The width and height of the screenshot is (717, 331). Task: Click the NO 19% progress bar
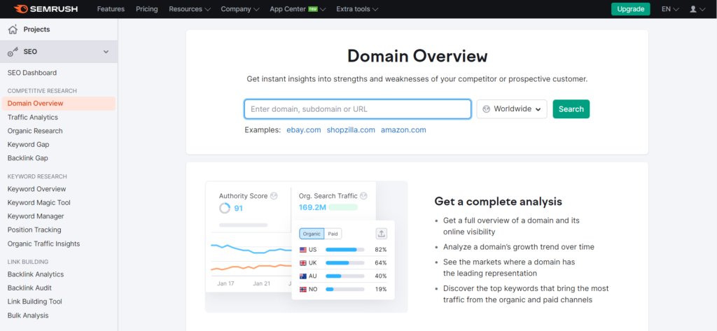344,290
